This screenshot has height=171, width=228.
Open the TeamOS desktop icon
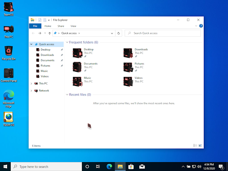tap(9, 9)
